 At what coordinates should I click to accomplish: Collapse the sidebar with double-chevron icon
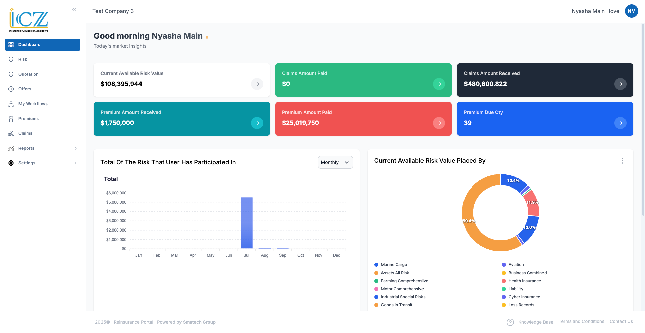click(74, 10)
